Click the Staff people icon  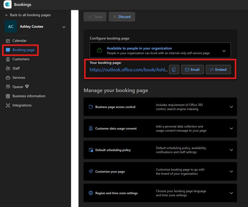(x=8, y=68)
